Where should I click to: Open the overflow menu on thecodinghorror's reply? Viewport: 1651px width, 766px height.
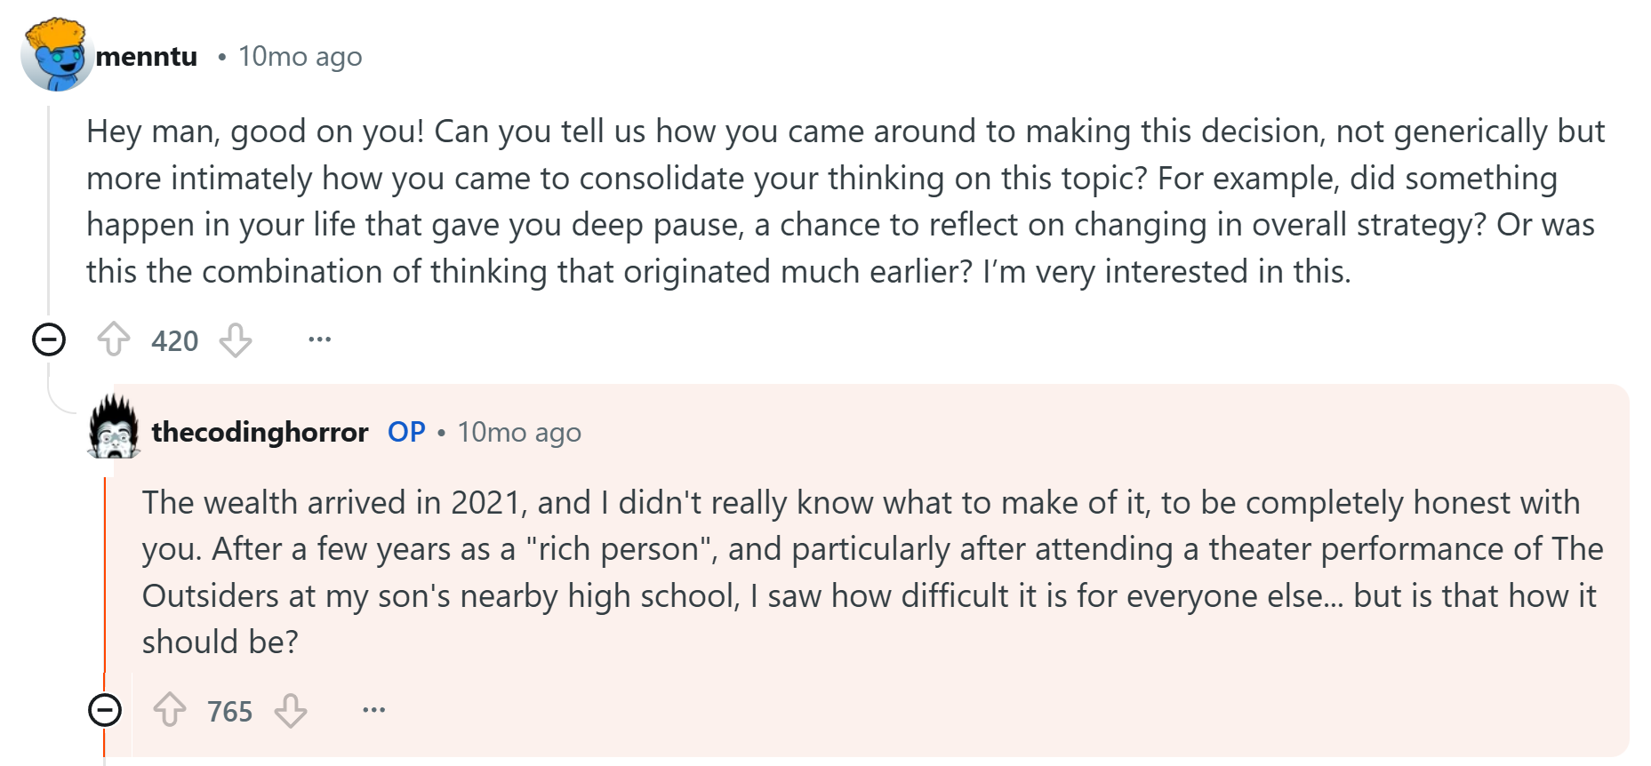[x=373, y=710]
